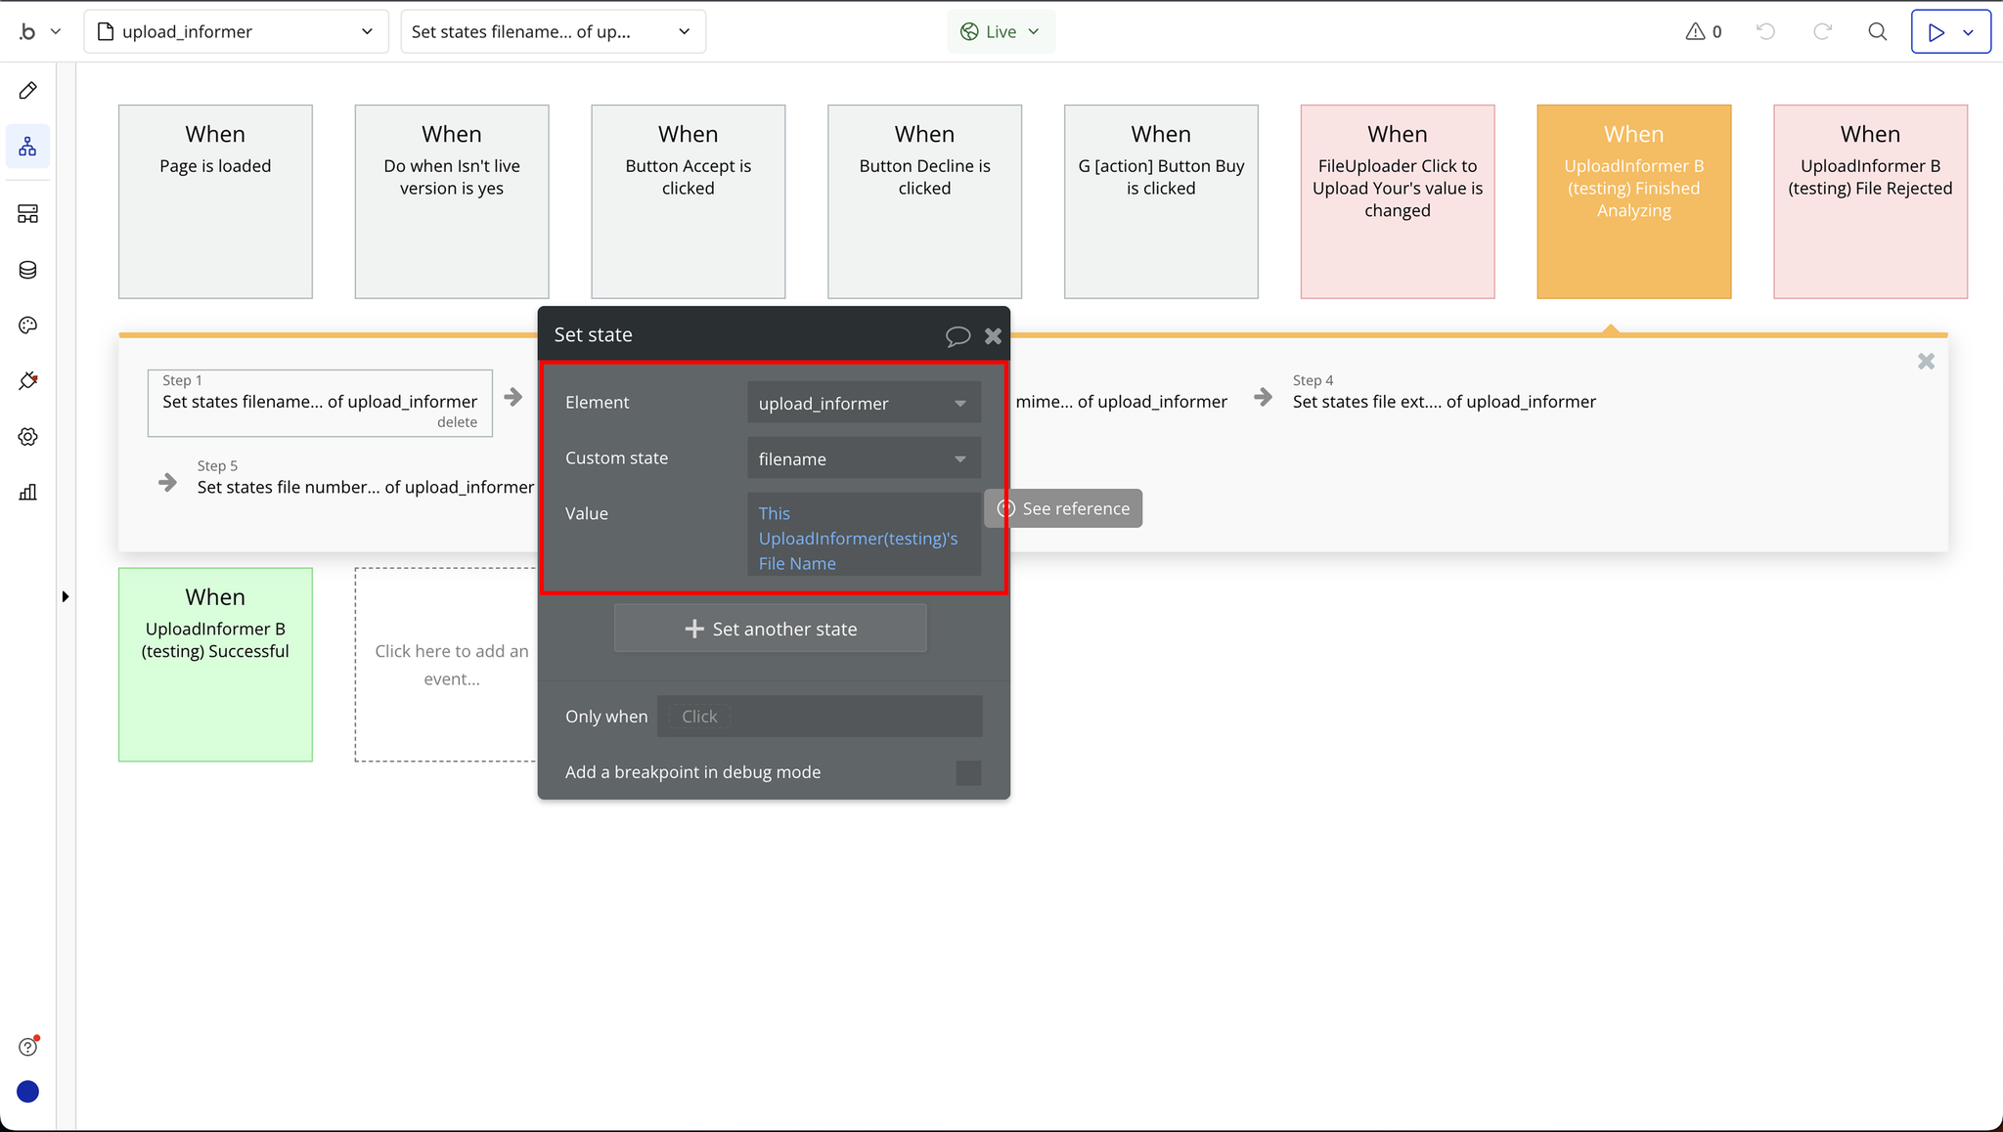Open the Plugins tab plug icon
2003x1132 pixels.
pos(27,381)
